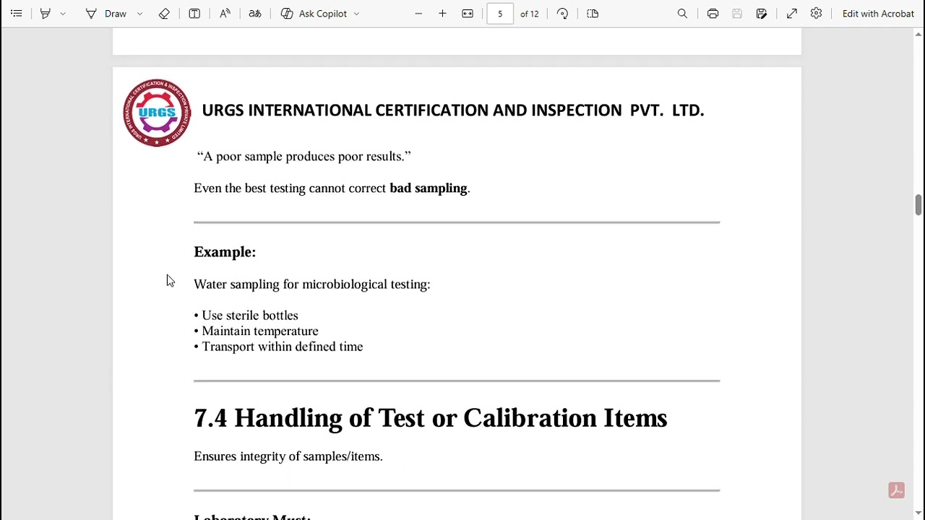Viewport: 925px width, 520px height.
Task: Activate the Draw tool
Action: coord(106,14)
